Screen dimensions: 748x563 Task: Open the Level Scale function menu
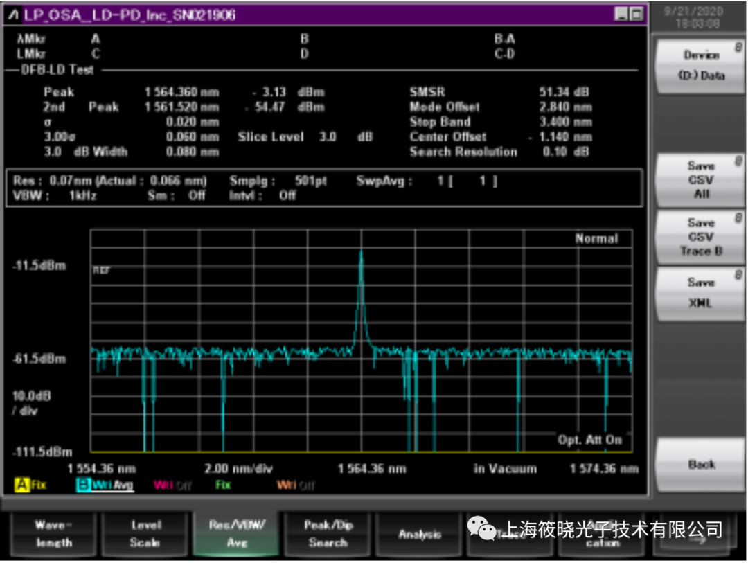click(145, 534)
